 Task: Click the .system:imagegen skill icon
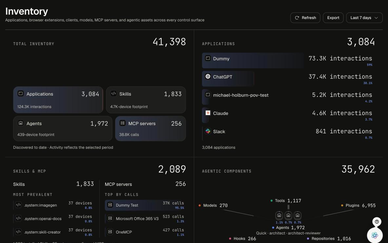[18, 205]
